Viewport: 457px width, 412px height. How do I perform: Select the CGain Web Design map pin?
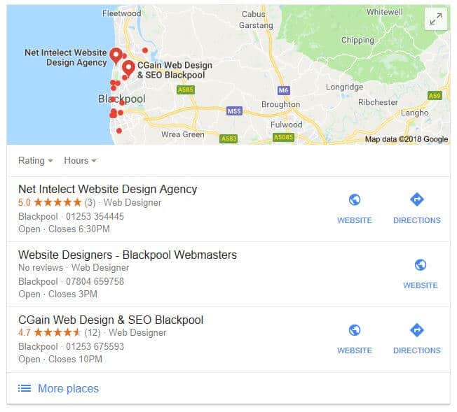pos(128,69)
